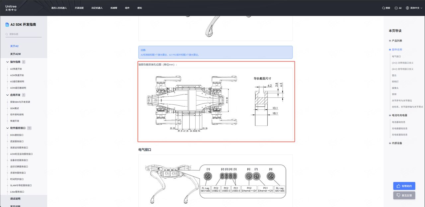Open DDS通信接口 page
Screen dimensions: 425x207
(x=17, y=135)
